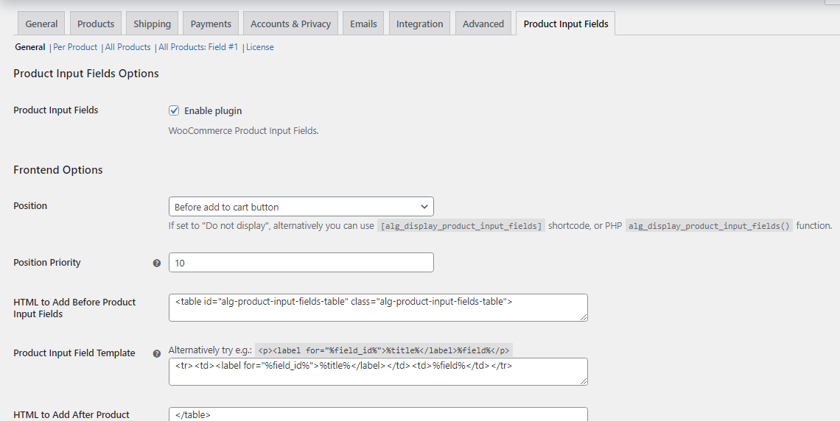840x421 pixels.
Task: Switch to the General settings tab
Action: (41, 24)
